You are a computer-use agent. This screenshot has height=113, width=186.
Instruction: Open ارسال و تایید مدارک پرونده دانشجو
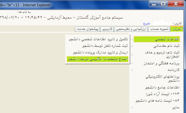101,52
